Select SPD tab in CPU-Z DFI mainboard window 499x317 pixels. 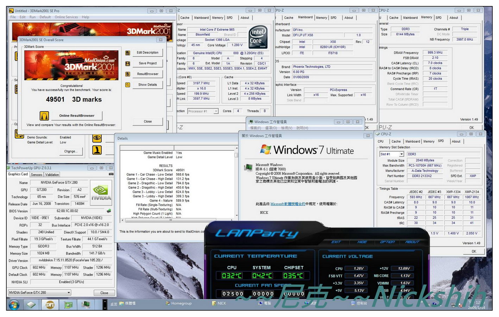pyautogui.click(x=334, y=18)
